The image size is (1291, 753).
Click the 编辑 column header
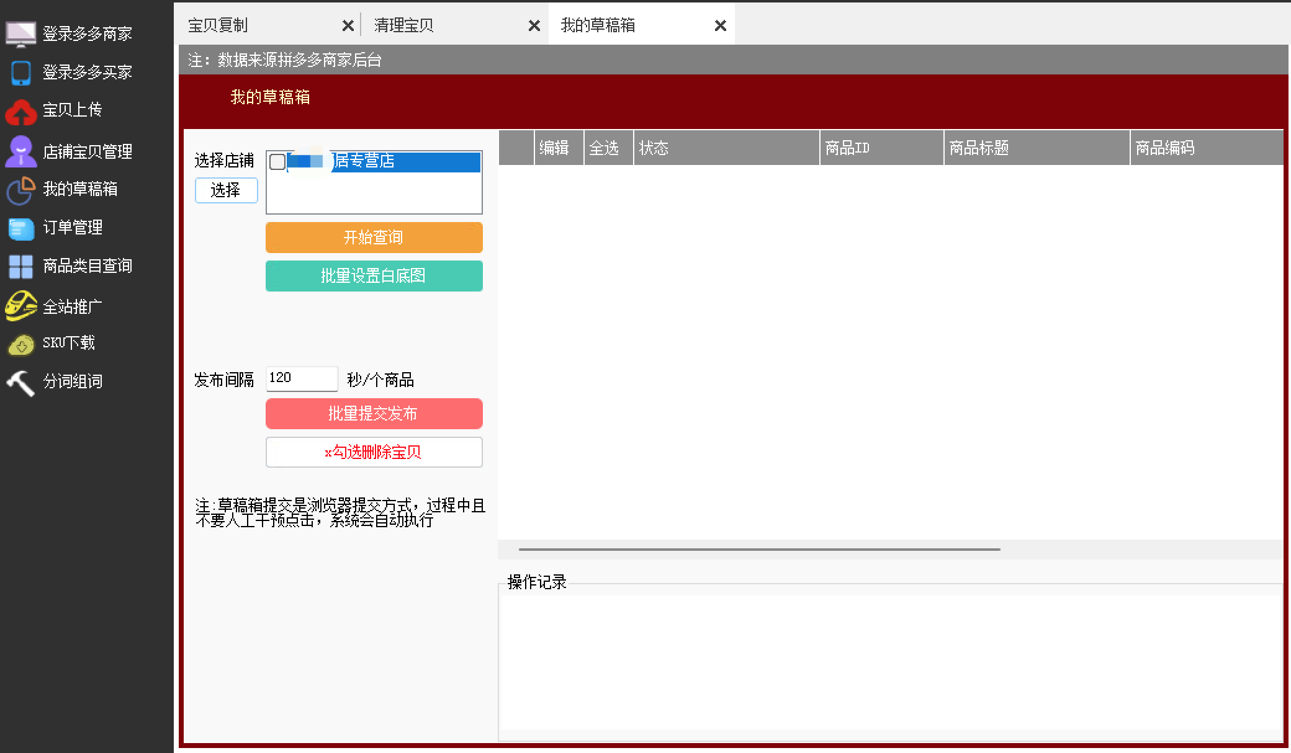(559, 148)
